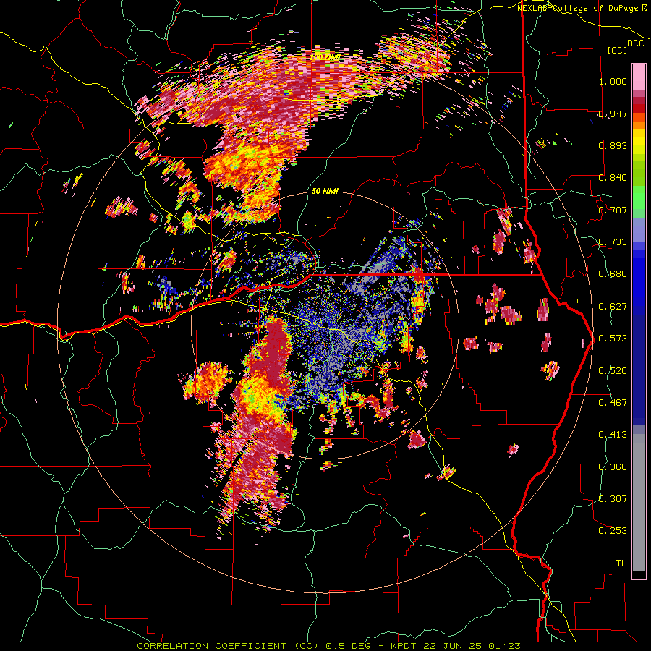Click the 0.680 scale label
This screenshot has height=651, width=651.
613,274
